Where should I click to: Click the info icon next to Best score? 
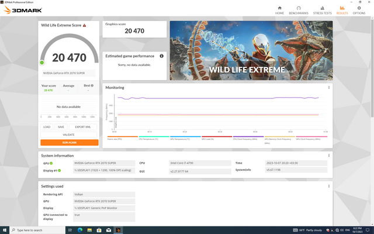point(91,85)
